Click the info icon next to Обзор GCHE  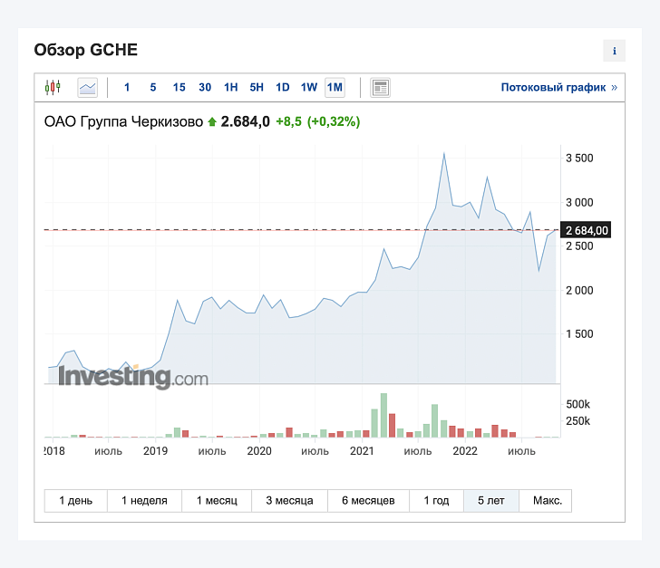click(x=614, y=51)
